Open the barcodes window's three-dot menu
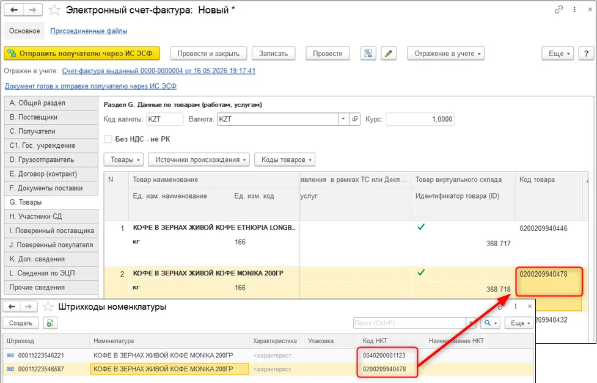Image resolution: width=597 pixels, height=383 pixels. coord(516,306)
